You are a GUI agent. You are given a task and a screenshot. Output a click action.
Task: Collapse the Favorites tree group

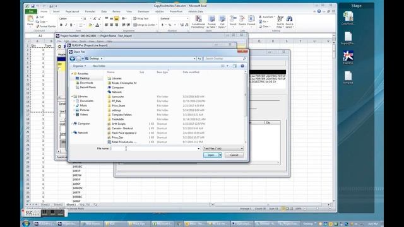(x=72, y=74)
